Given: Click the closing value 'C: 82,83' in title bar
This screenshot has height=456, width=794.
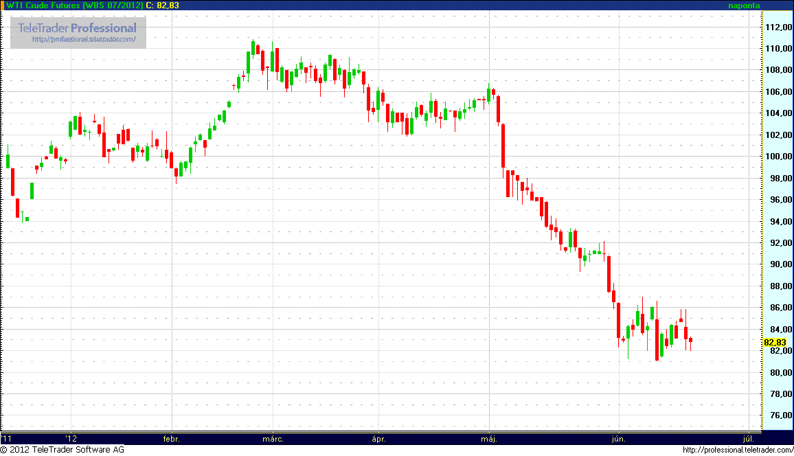Looking at the screenshot, I should point(162,5).
